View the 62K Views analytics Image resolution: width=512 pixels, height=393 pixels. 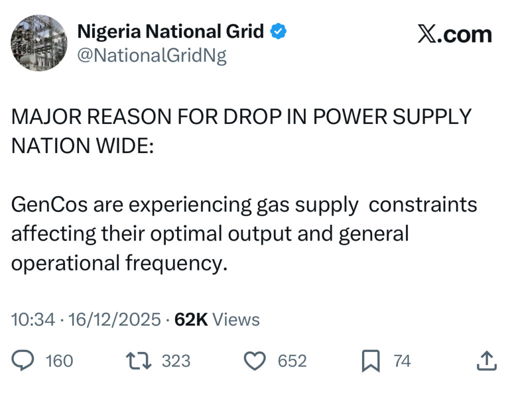[217, 319]
